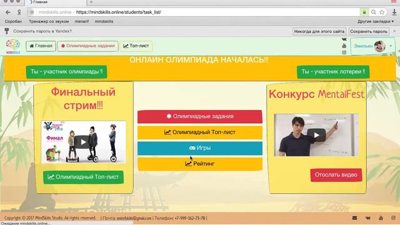Click green Олимпиадный Топ-лист button
This screenshot has width=400, height=225.
pyautogui.click(x=83, y=177)
